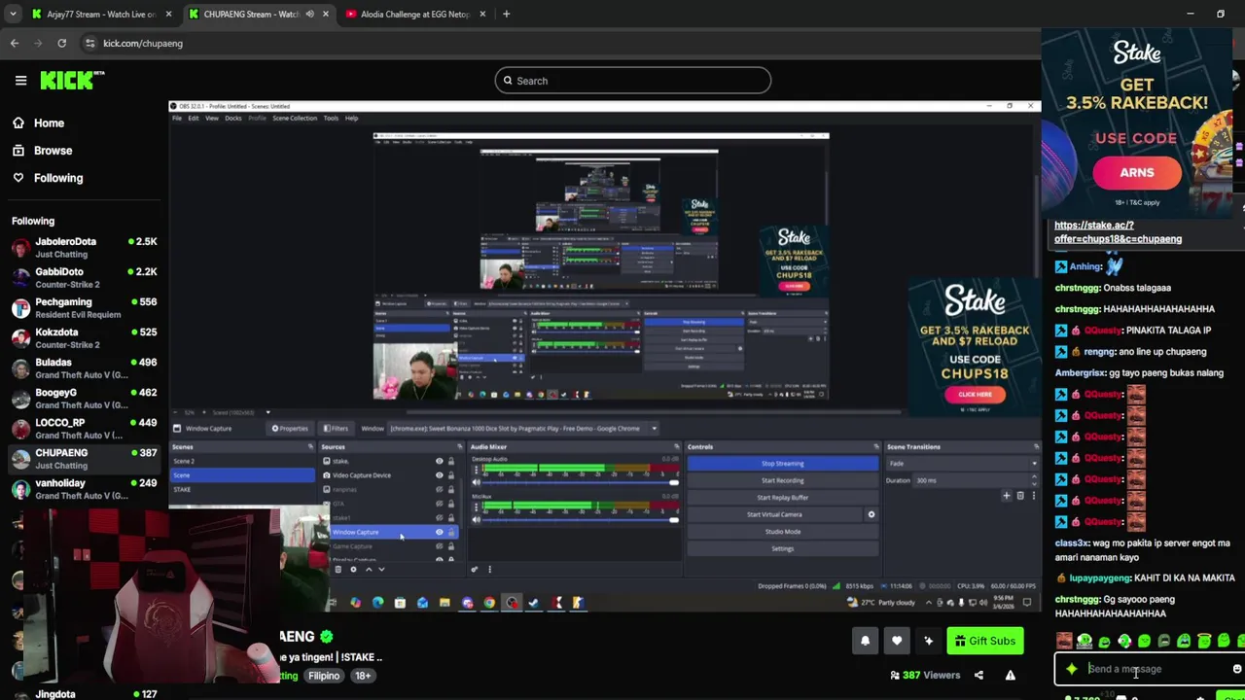
Task: Show the Game Capture source
Action: 439,546
